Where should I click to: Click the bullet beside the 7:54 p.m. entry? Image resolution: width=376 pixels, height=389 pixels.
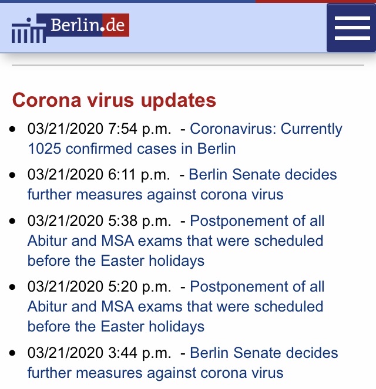coord(14,129)
